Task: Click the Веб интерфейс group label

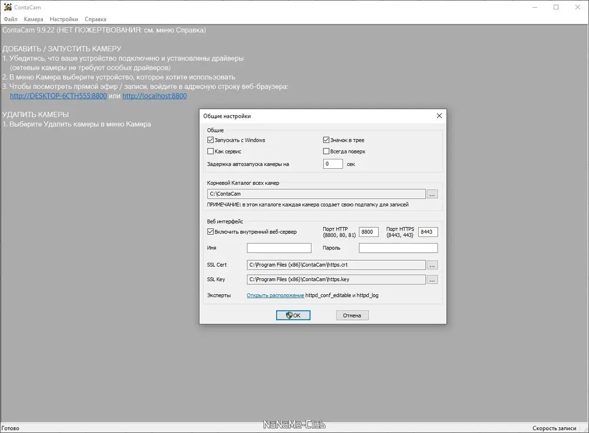Action: [225, 221]
